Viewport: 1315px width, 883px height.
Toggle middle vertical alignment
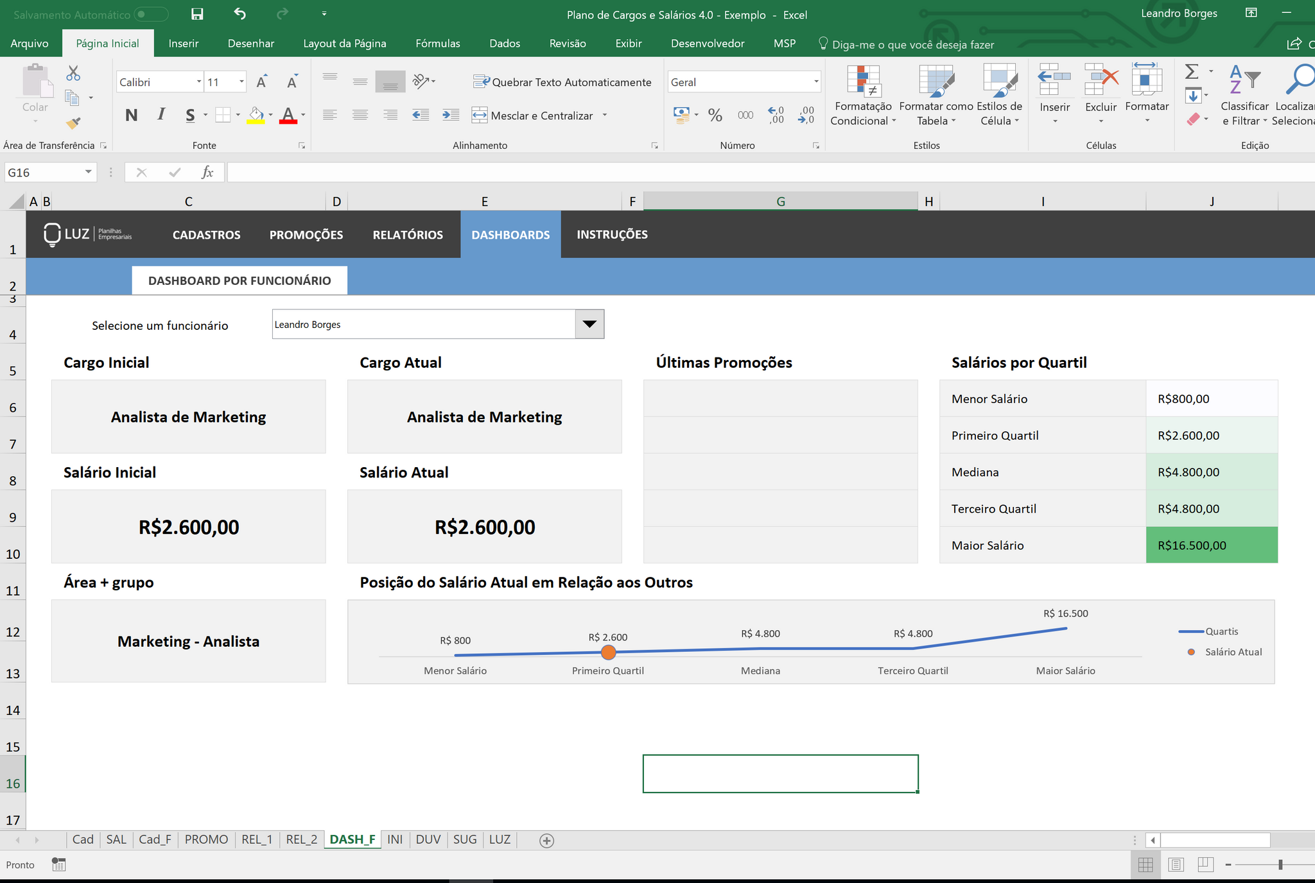360,81
